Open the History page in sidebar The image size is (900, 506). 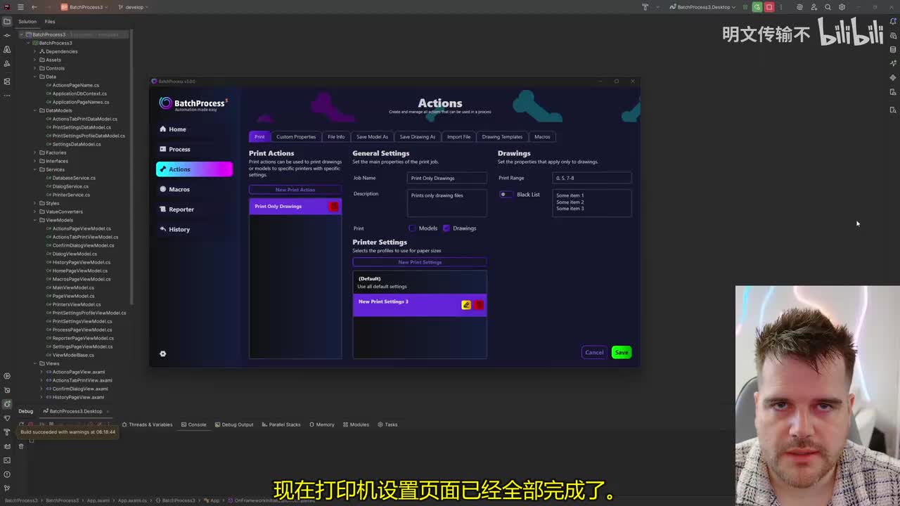pos(194,229)
